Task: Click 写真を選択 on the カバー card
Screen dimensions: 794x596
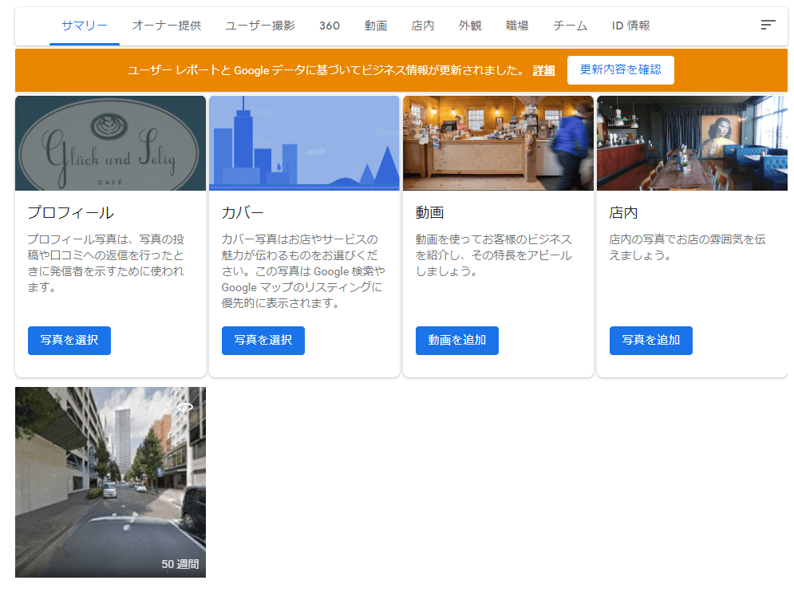Action: point(263,341)
